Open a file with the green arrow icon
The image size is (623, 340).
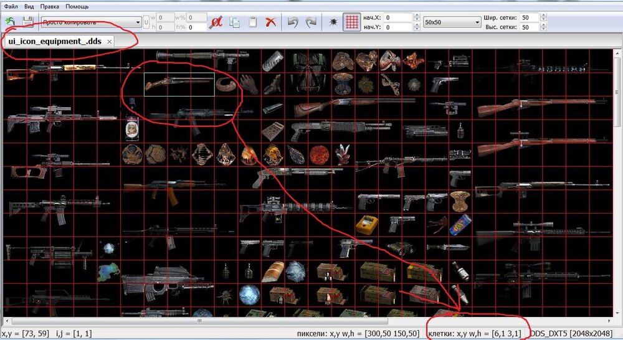pos(11,22)
